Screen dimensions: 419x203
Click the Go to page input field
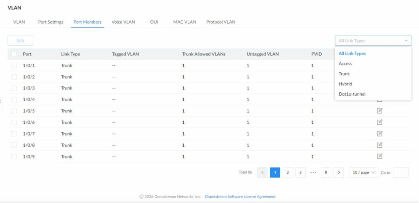pos(401,173)
